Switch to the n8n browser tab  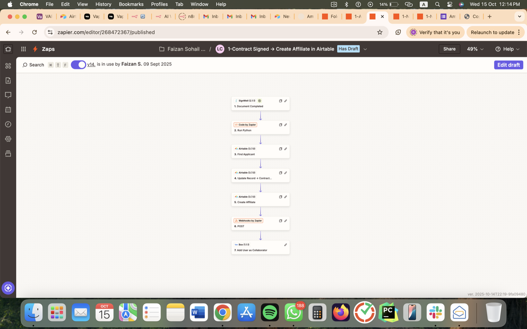tap(187, 17)
